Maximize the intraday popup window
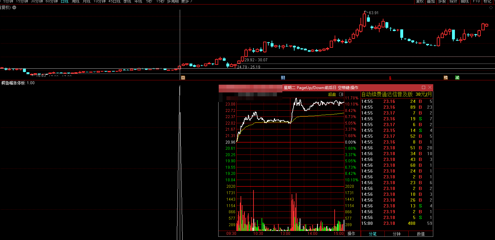The height and width of the screenshot is (240, 495). click(x=424, y=87)
